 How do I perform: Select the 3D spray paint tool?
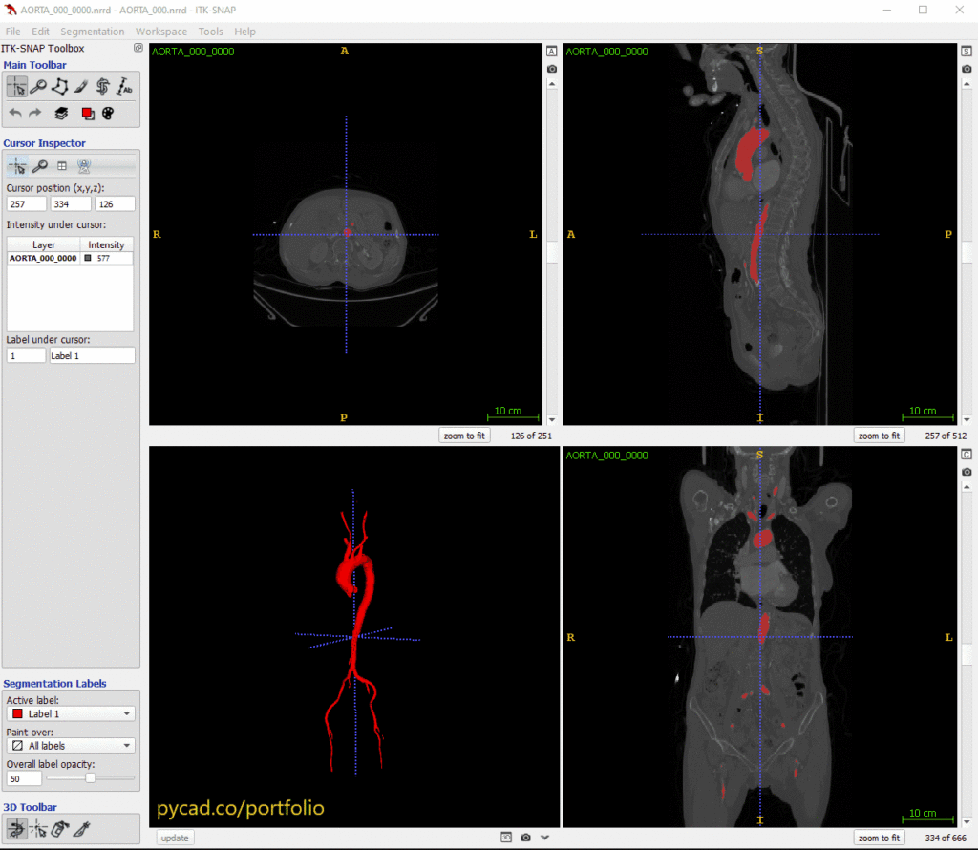click(58, 829)
